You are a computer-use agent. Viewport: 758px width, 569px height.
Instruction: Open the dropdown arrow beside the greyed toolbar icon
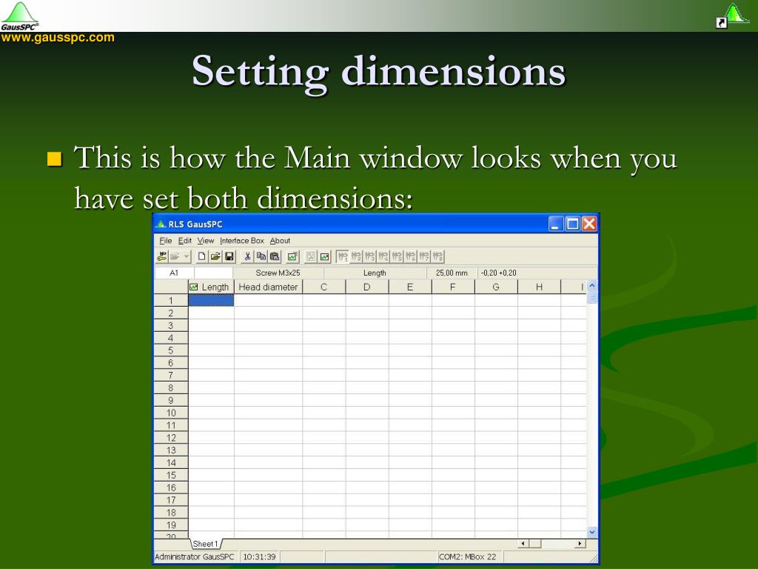coord(187,256)
